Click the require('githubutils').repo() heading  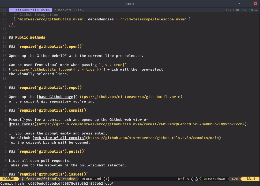(x=46, y=87)
